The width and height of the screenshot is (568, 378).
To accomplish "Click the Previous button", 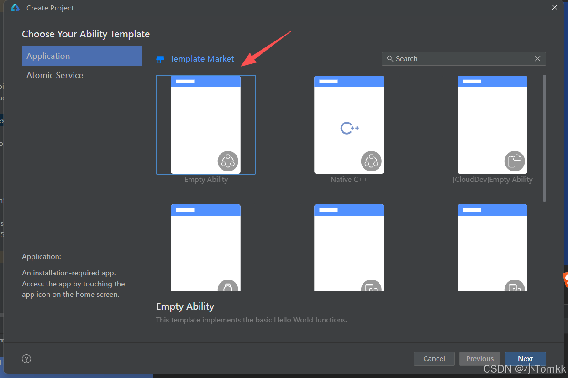I will (x=480, y=359).
